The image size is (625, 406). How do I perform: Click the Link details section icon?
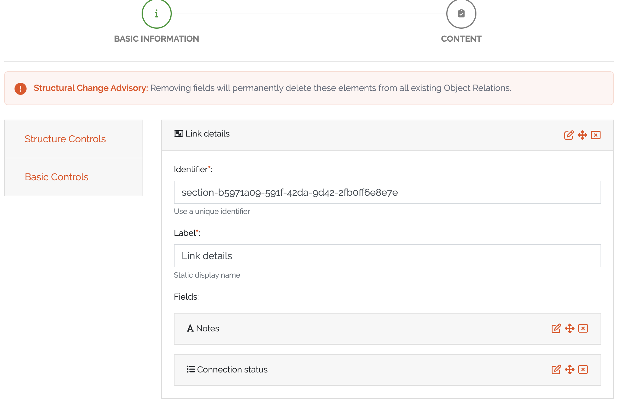178,134
